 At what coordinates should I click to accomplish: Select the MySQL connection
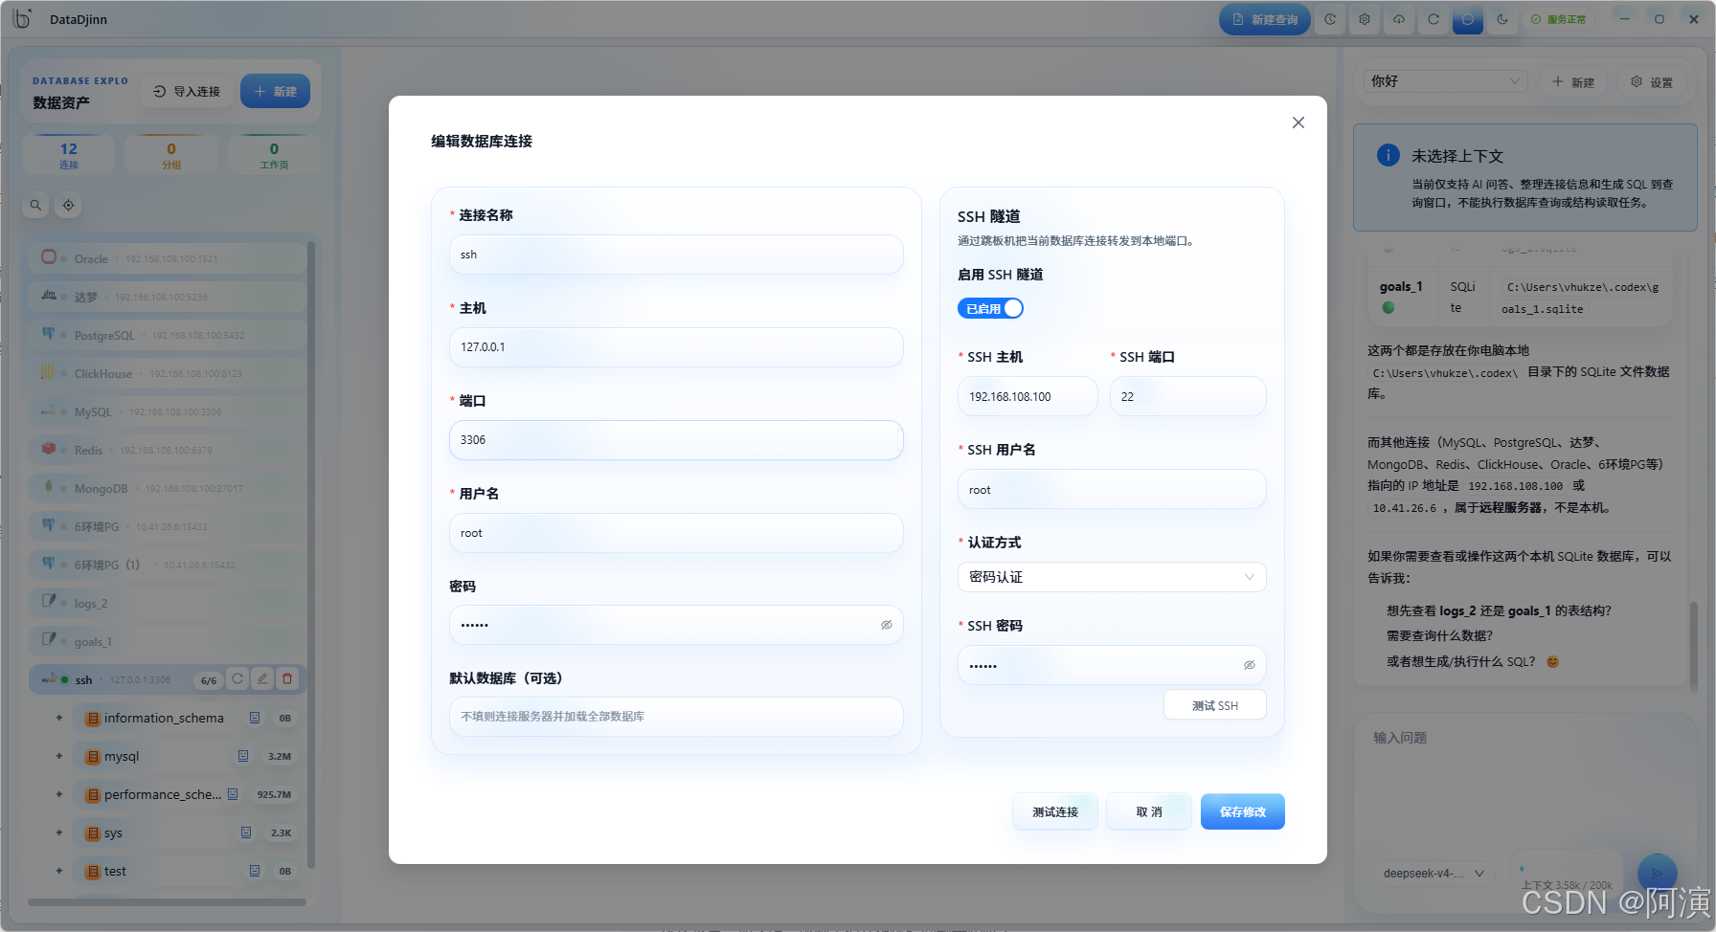click(x=168, y=411)
